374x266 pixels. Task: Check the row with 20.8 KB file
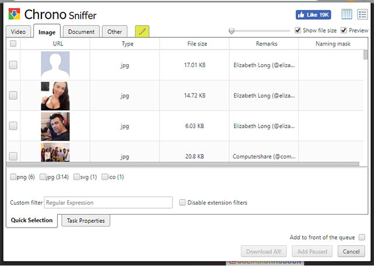[13, 156]
